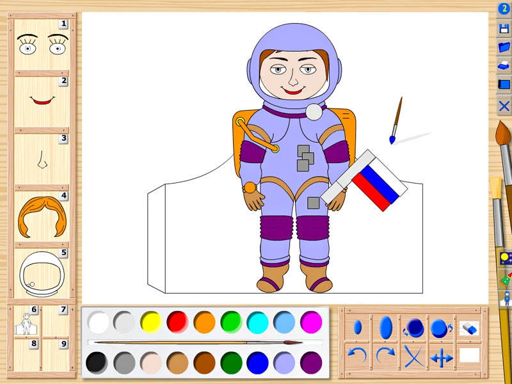512x384 pixels.
Task: Click the blank white square in tool panel
Action: [x=469, y=355]
